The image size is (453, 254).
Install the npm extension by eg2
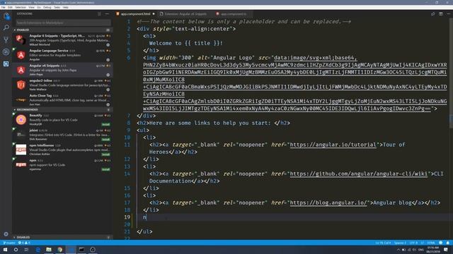[105, 169]
